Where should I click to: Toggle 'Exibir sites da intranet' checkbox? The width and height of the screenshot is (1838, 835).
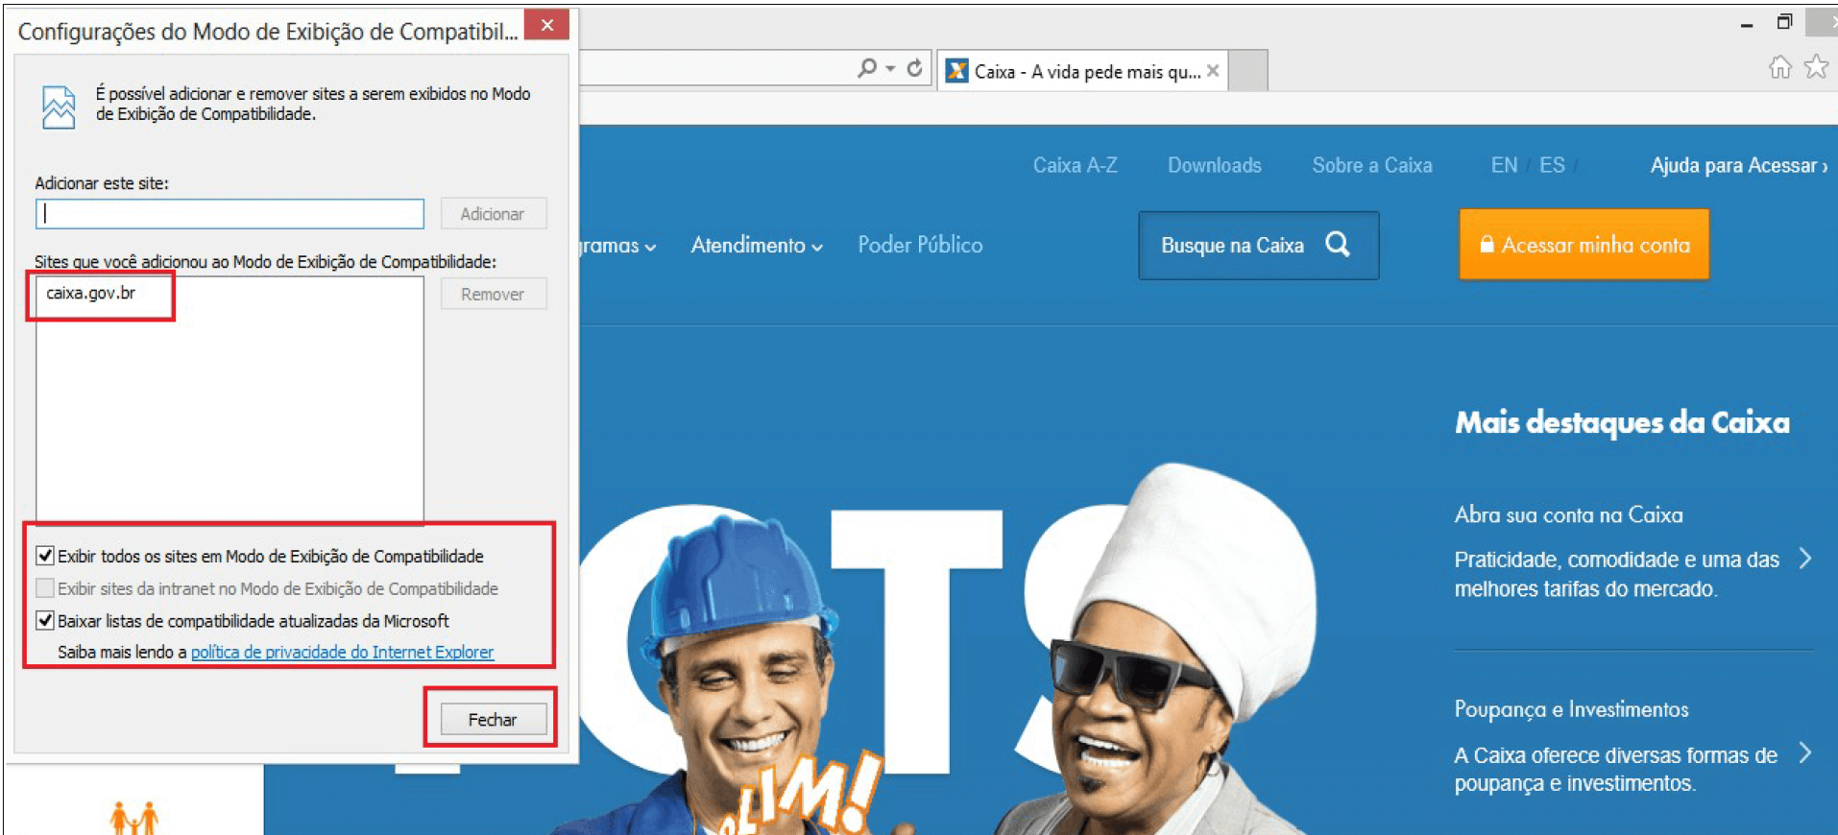(45, 587)
